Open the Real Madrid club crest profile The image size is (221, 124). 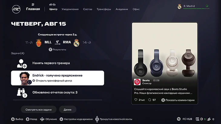click(x=180, y=6)
